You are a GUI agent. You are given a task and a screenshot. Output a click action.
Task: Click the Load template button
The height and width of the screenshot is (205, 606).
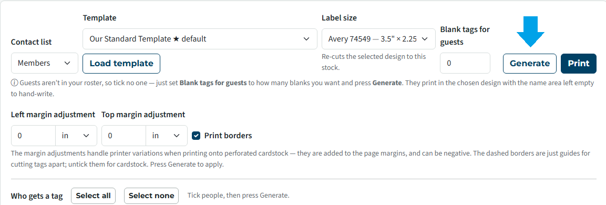click(121, 64)
